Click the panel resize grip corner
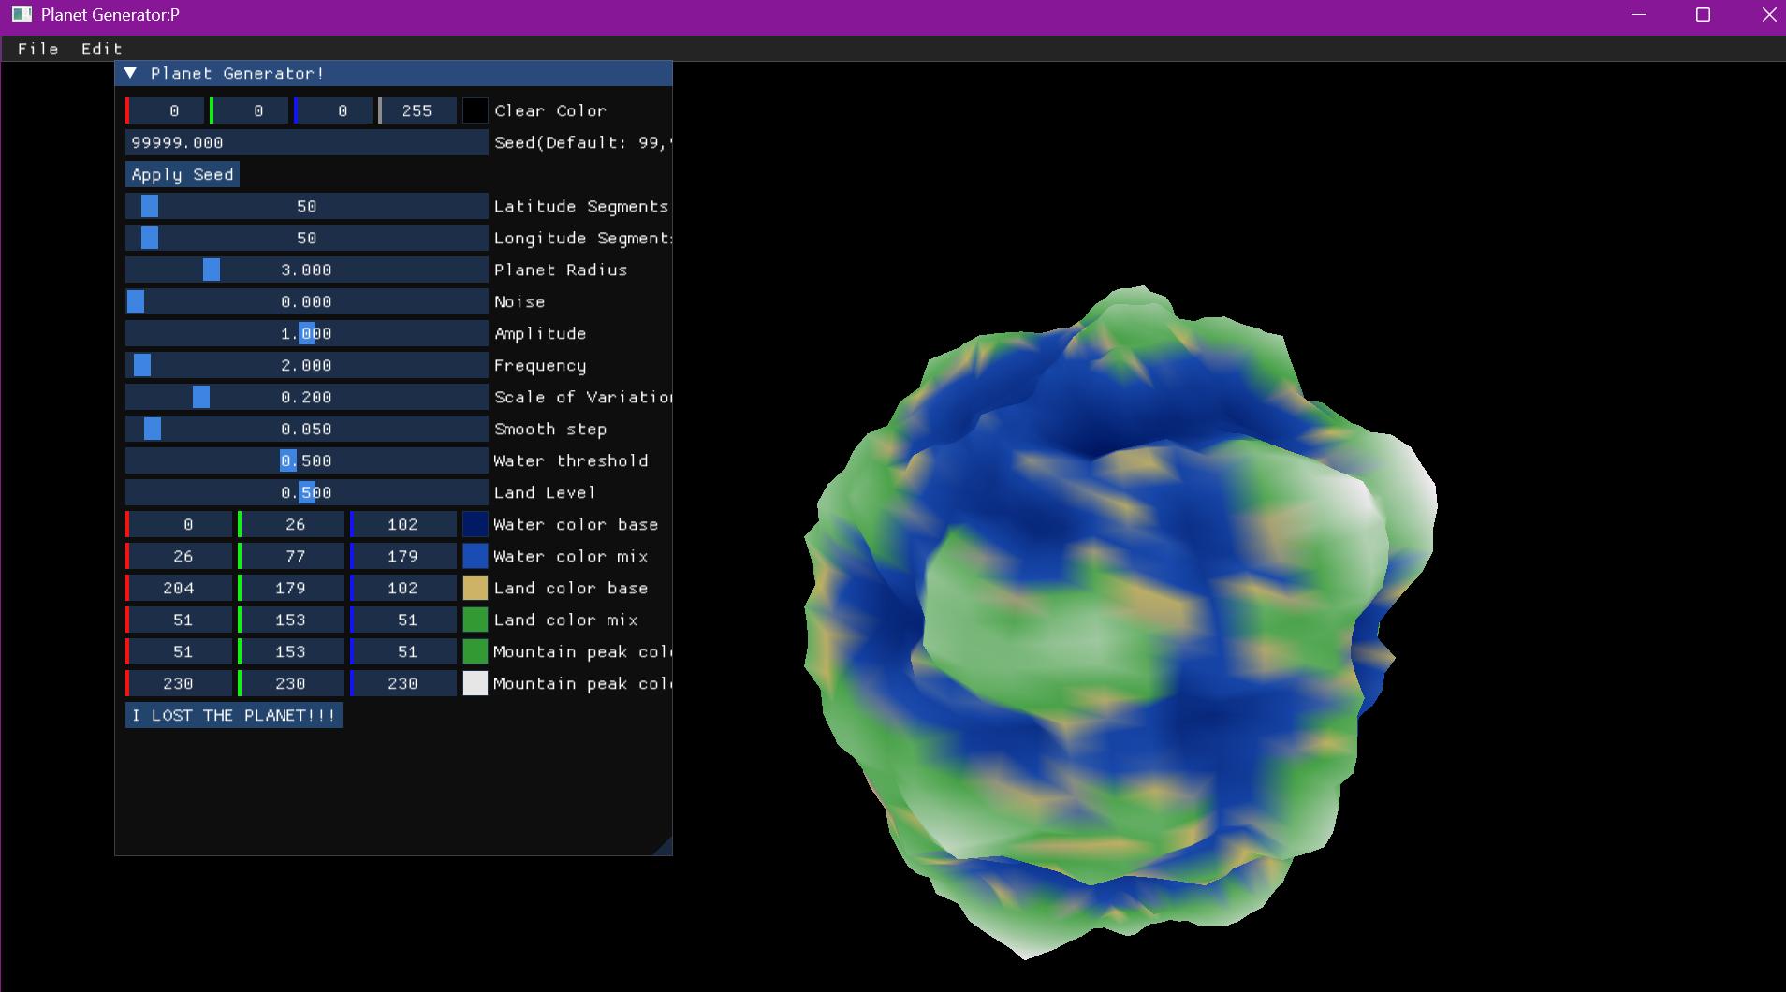 pyautogui.click(x=664, y=847)
